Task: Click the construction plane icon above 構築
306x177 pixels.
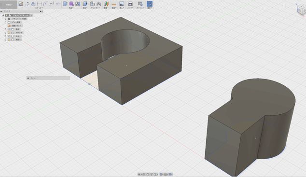Action: tap(106, 4)
